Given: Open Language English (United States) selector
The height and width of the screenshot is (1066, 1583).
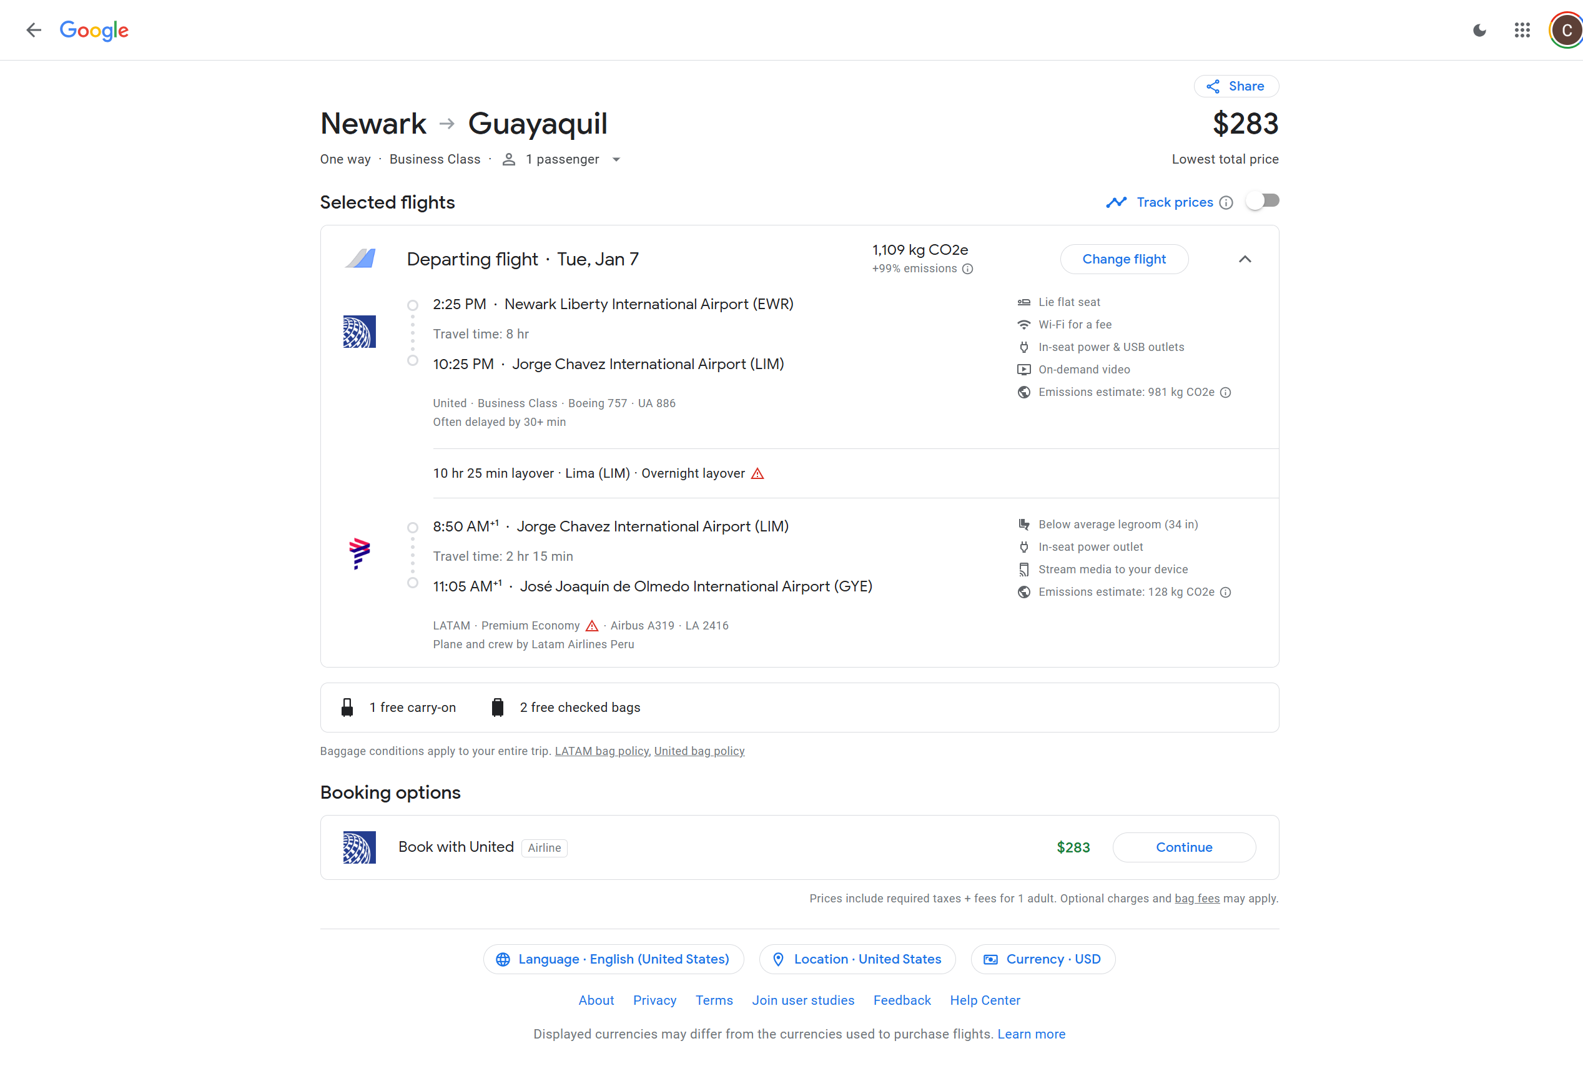Looking at the screenshot, I should (613, 959).
